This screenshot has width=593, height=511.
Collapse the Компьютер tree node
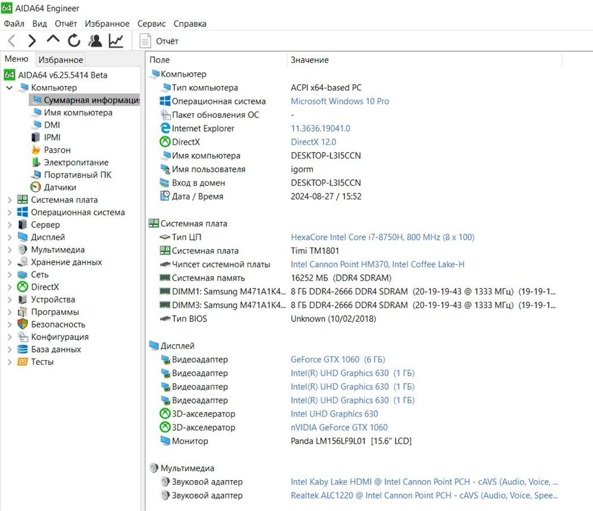9,87
